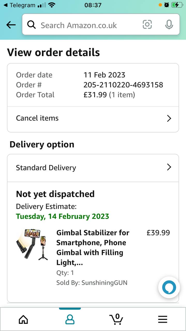Open camera lens search icon
This screenshot has width=186, height=331.
(147, 25)
